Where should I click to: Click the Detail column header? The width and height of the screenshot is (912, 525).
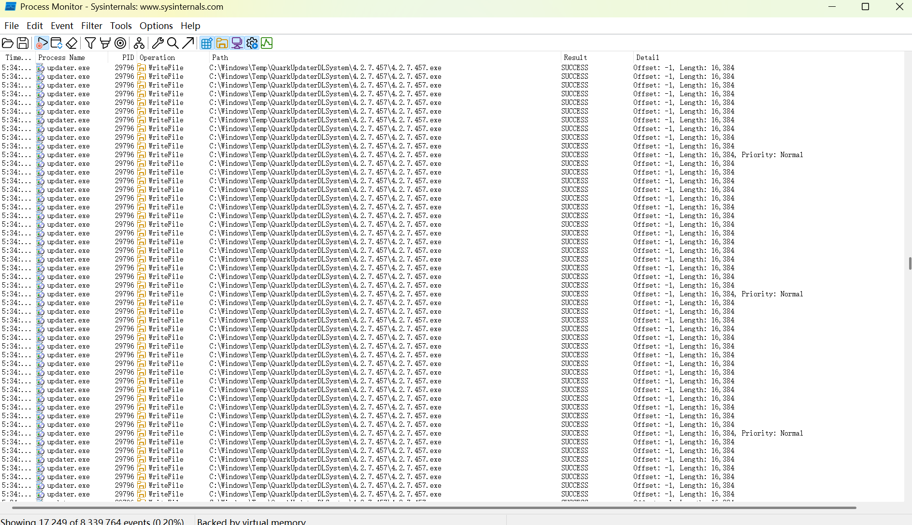tap(768, 58)
